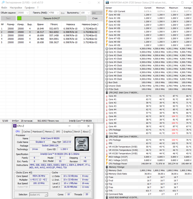
Task: Click thermometer icon beside VR VCCIN Temperature
Action: 107,147
